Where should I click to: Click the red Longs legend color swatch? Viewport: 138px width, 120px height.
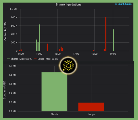click(x=35, y=59)
